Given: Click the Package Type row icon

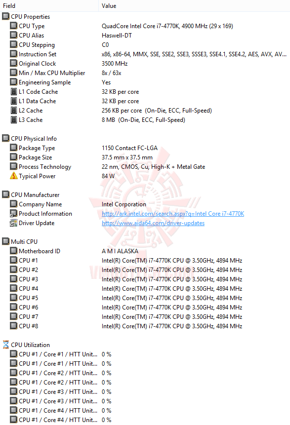Looking at the screenshot, I should click(x=13, y=148).
